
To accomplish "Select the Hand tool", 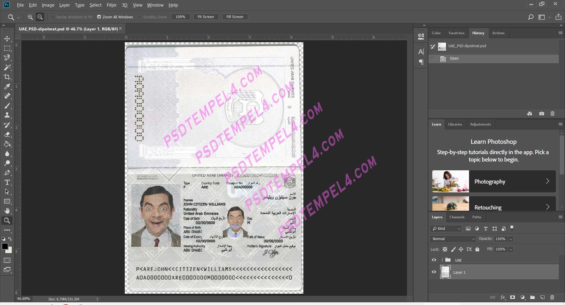I will 7,211.
